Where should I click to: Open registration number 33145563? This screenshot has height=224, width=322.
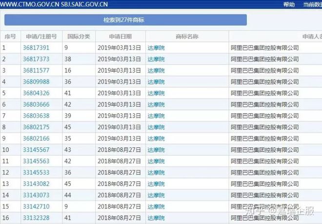pyautogui.click(x=36, y=161)
